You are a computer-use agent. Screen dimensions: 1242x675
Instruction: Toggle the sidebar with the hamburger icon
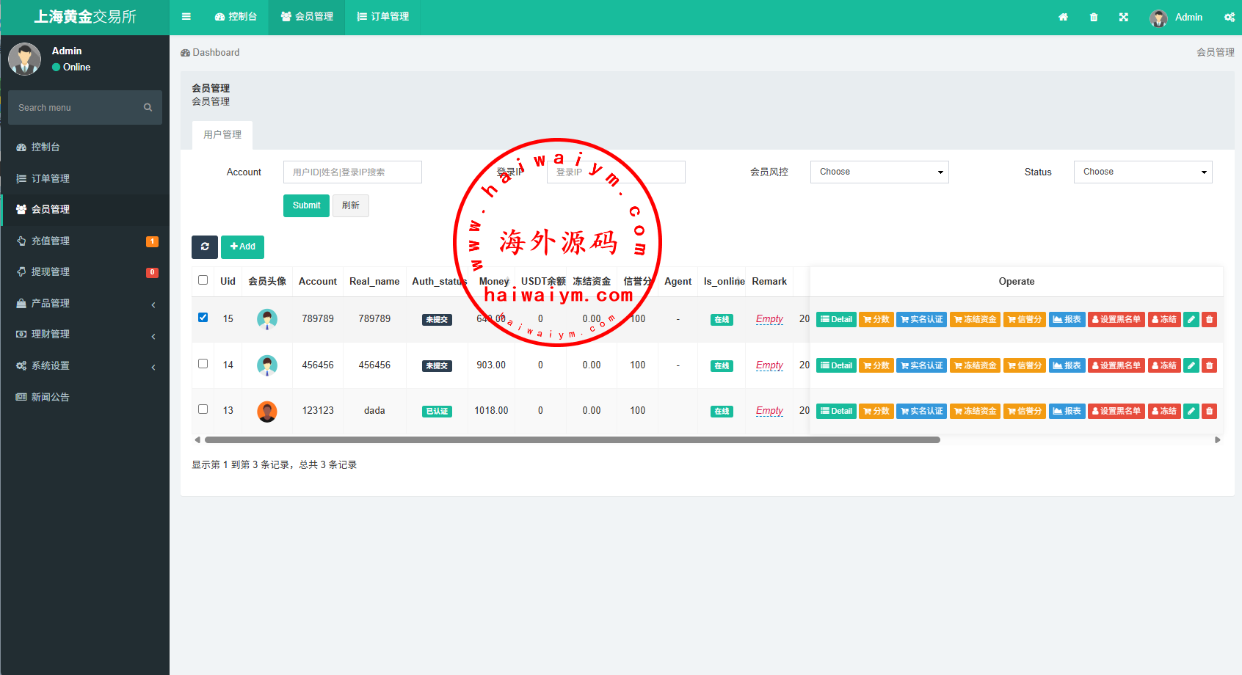(x=186, y=16)
